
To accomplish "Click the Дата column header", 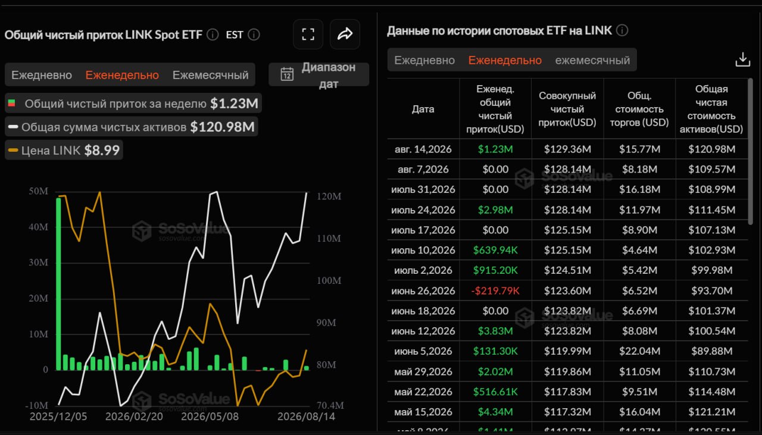I will coord(423,109).
